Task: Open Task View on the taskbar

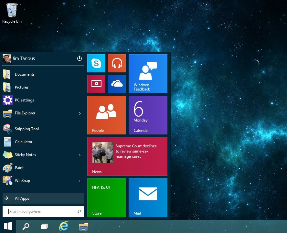Action: click(x=44, y=227)
